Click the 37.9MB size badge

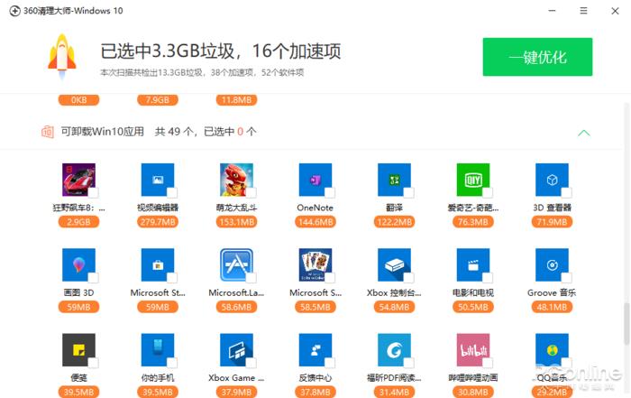236,392
